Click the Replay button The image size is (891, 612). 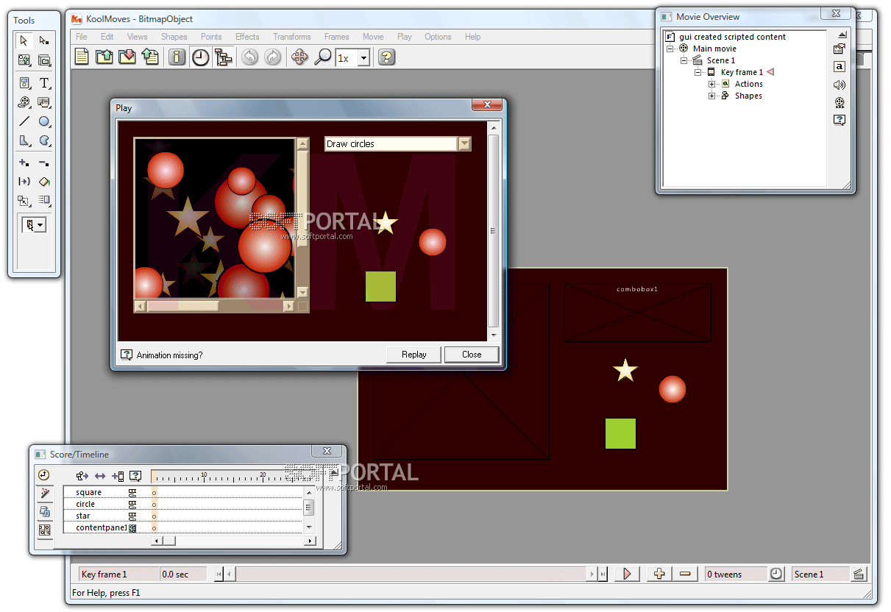click(x=413, y=355)
